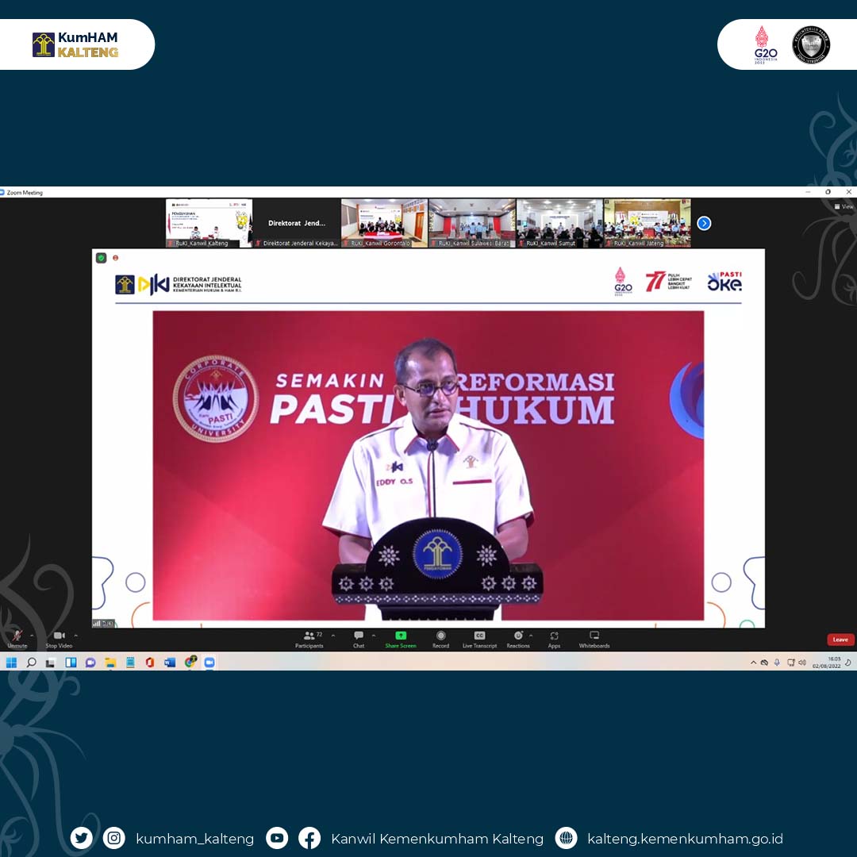Image resolution: width=857 pixels, height=857 pixels.
Task: Open the Chat panel
Action: point(359,639)
